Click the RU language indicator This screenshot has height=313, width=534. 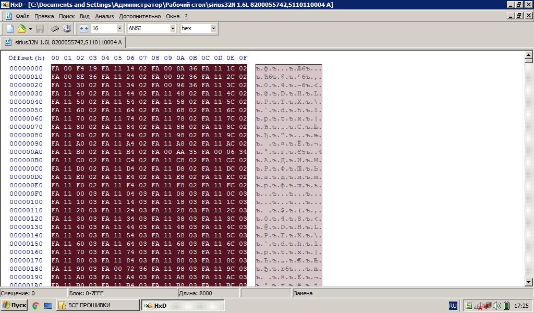pos(453,306)
